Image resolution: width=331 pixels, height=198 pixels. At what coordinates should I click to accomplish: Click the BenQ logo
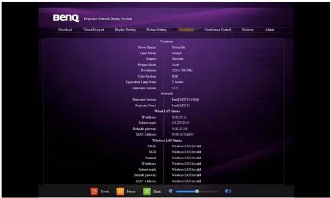tap(66, 18)
